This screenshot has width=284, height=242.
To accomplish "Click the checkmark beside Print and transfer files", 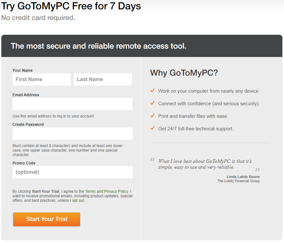I will [152, 116].
